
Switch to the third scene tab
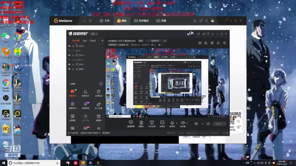[x=93, y=41]
